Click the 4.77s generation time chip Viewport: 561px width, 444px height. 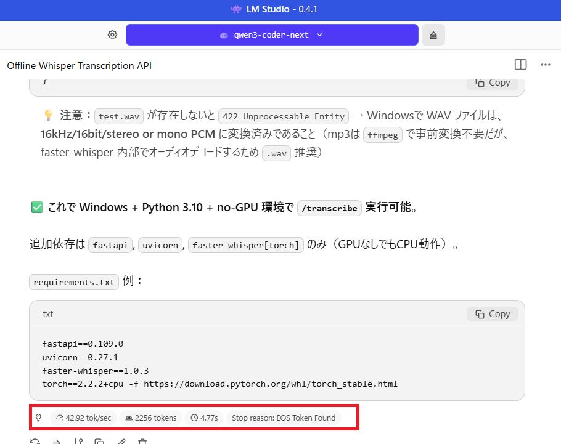coord(204,418)
